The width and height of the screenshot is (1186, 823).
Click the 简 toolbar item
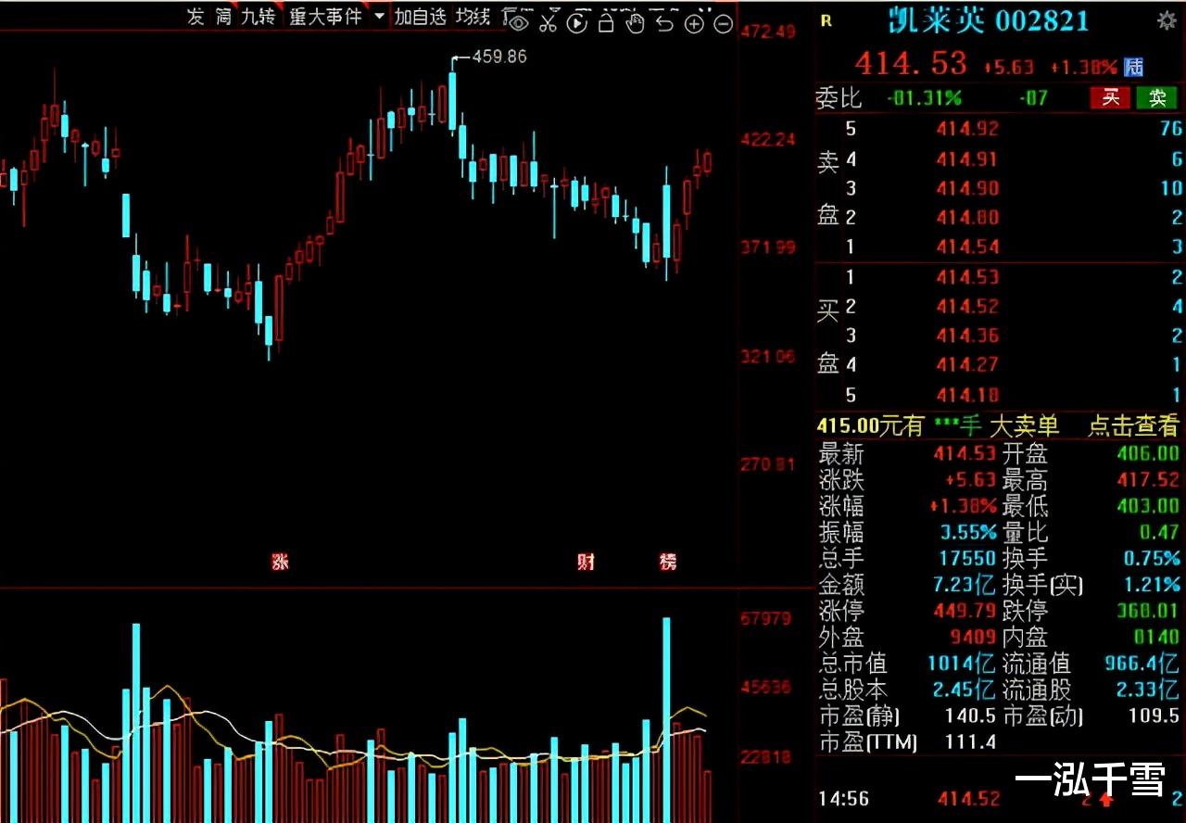222,17
